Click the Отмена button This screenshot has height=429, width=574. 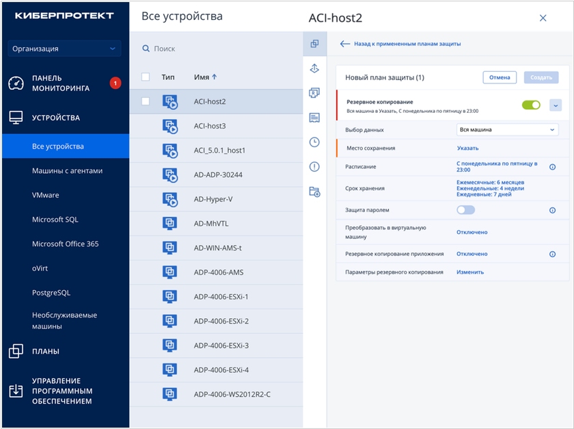click(500, 77)
